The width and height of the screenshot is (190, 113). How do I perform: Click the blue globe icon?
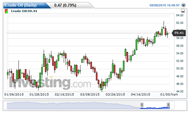tap(183, 5)
